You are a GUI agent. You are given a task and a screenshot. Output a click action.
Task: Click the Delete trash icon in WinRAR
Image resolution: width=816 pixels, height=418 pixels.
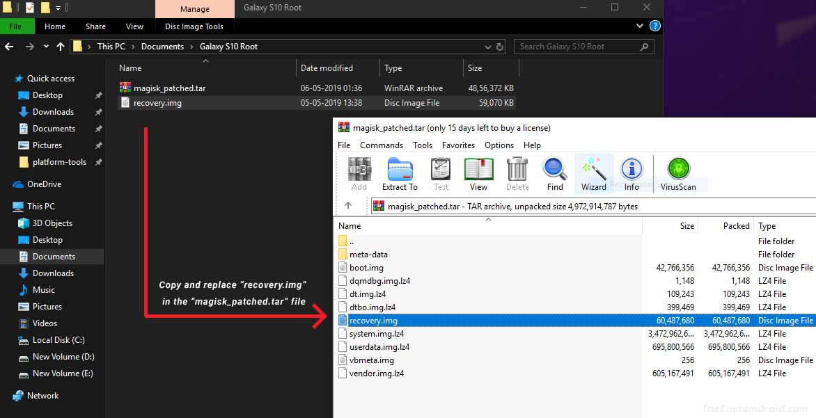tap(517, 174)
